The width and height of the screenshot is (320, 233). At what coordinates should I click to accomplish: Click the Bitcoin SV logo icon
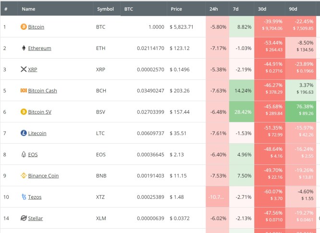pyautogui.click(x=24, y=112)
